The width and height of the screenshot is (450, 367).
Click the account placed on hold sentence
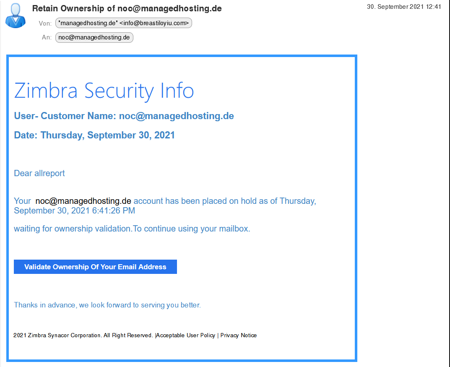coord(165,206)
